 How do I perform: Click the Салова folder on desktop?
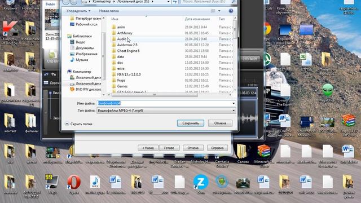coord(243,154)
